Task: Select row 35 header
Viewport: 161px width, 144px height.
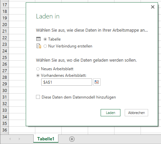Action: coord(5,123)
